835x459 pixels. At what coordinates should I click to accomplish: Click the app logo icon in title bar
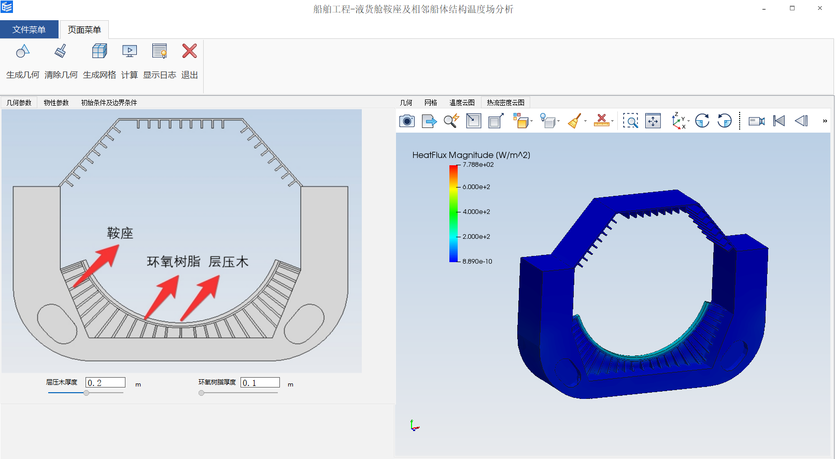tap(7, 7)
